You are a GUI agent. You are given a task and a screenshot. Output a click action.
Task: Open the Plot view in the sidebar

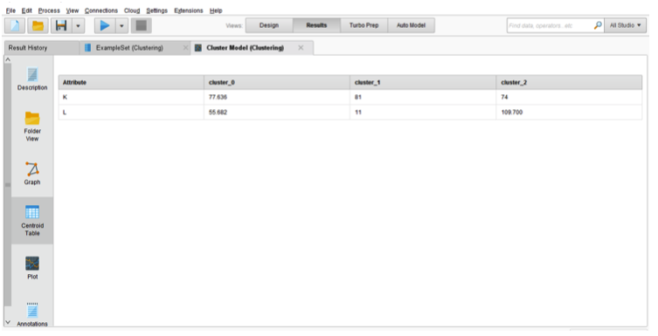(x=32, y=268)
